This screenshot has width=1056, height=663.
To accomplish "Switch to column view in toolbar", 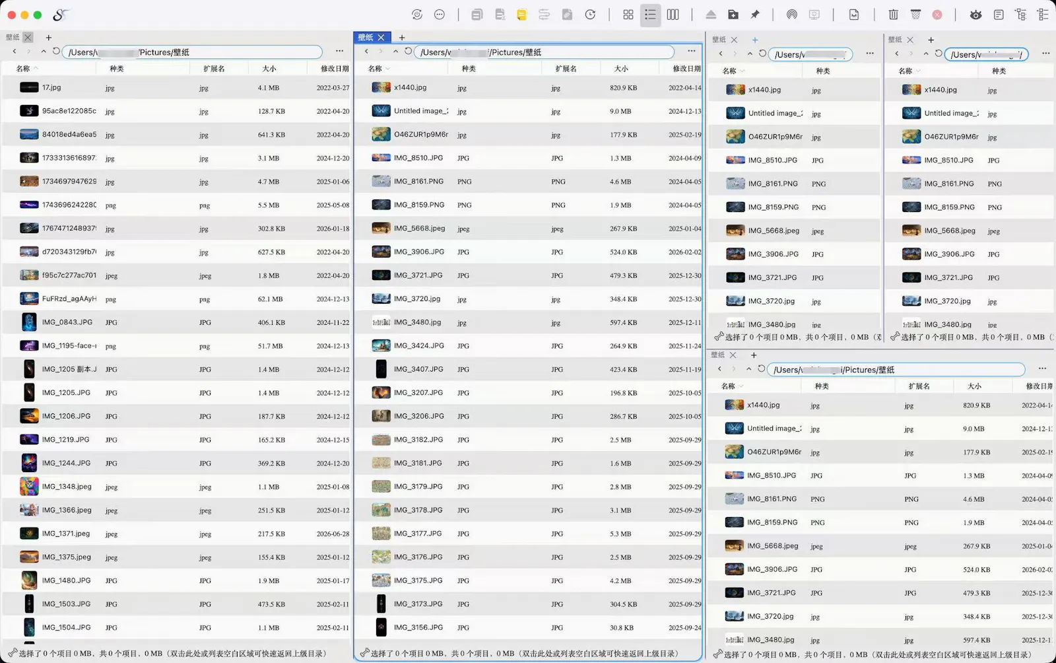I will (x=673, y=15).
